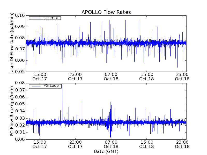This screenshot has height=155, width=207.
Task: Click the 0.08 tick label on PG Flow axis
Action: coord(20,83)
